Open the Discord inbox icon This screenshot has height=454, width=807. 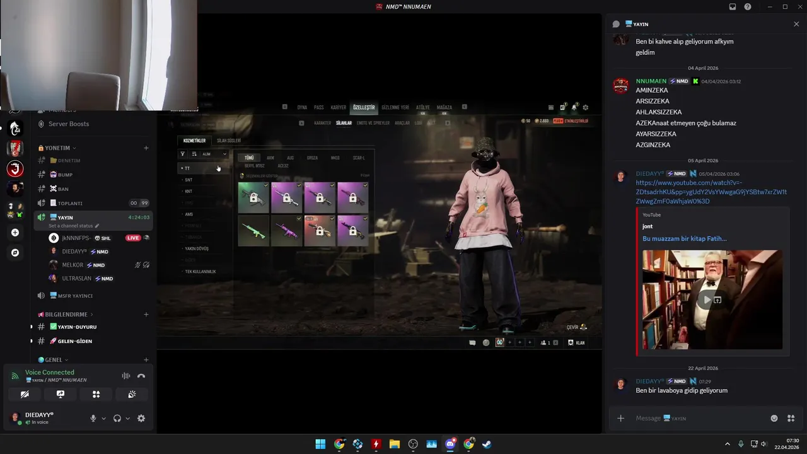click(x=733, y=7)
